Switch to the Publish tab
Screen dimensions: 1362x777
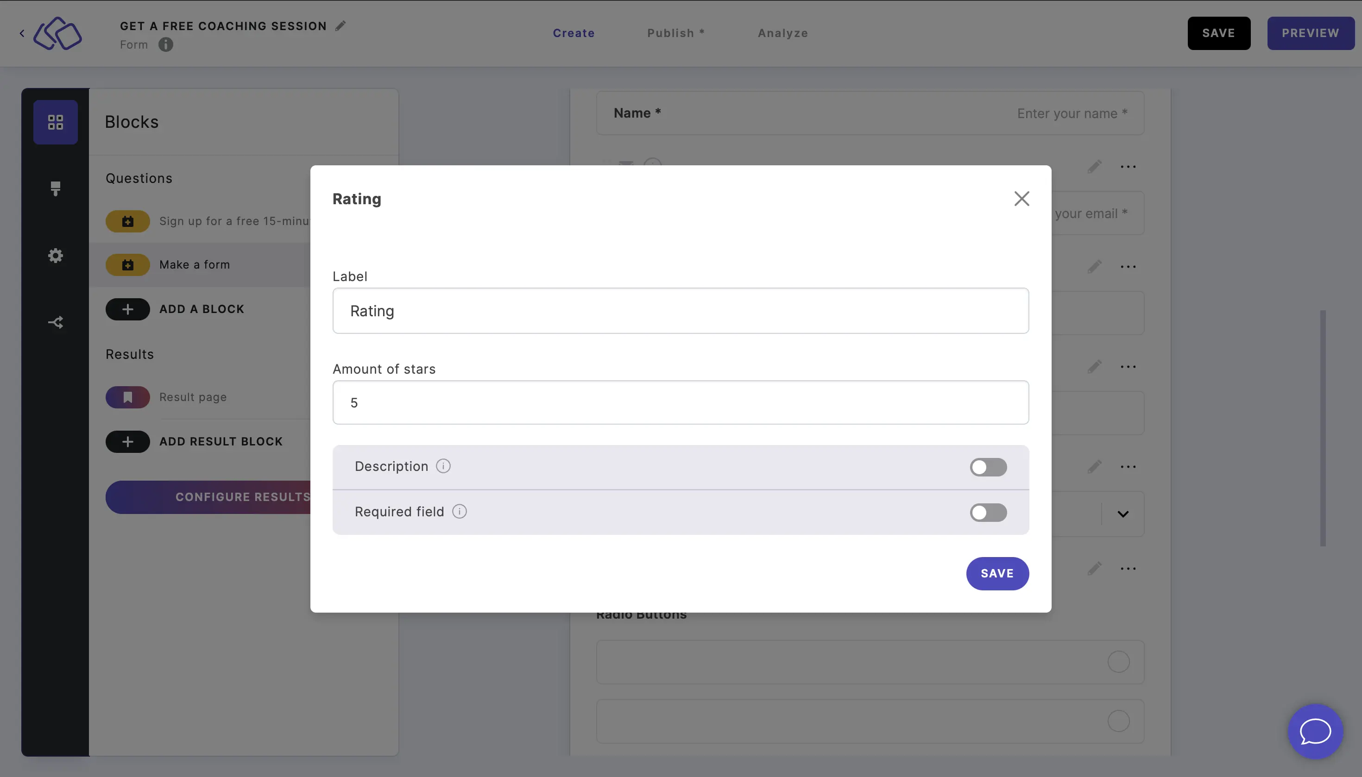[x=675, y=33]
